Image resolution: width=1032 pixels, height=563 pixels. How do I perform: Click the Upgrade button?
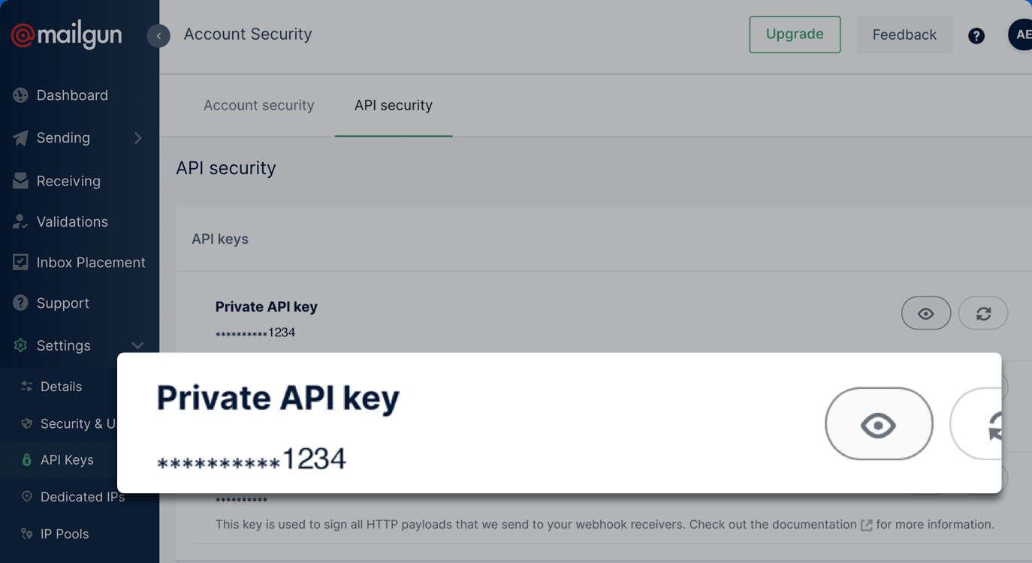(x=794, y=35)
